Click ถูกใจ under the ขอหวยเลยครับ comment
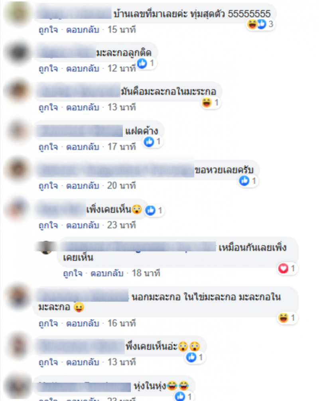The image size is (319, 401). click(48, 186)
